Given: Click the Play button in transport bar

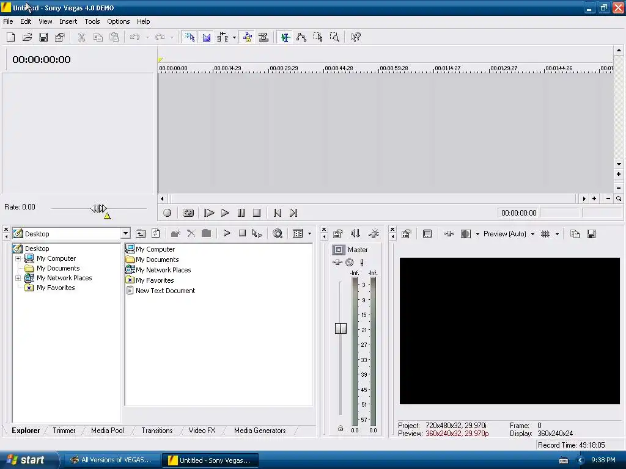Looking at the screenshot, I should click(x=225, y=213).
